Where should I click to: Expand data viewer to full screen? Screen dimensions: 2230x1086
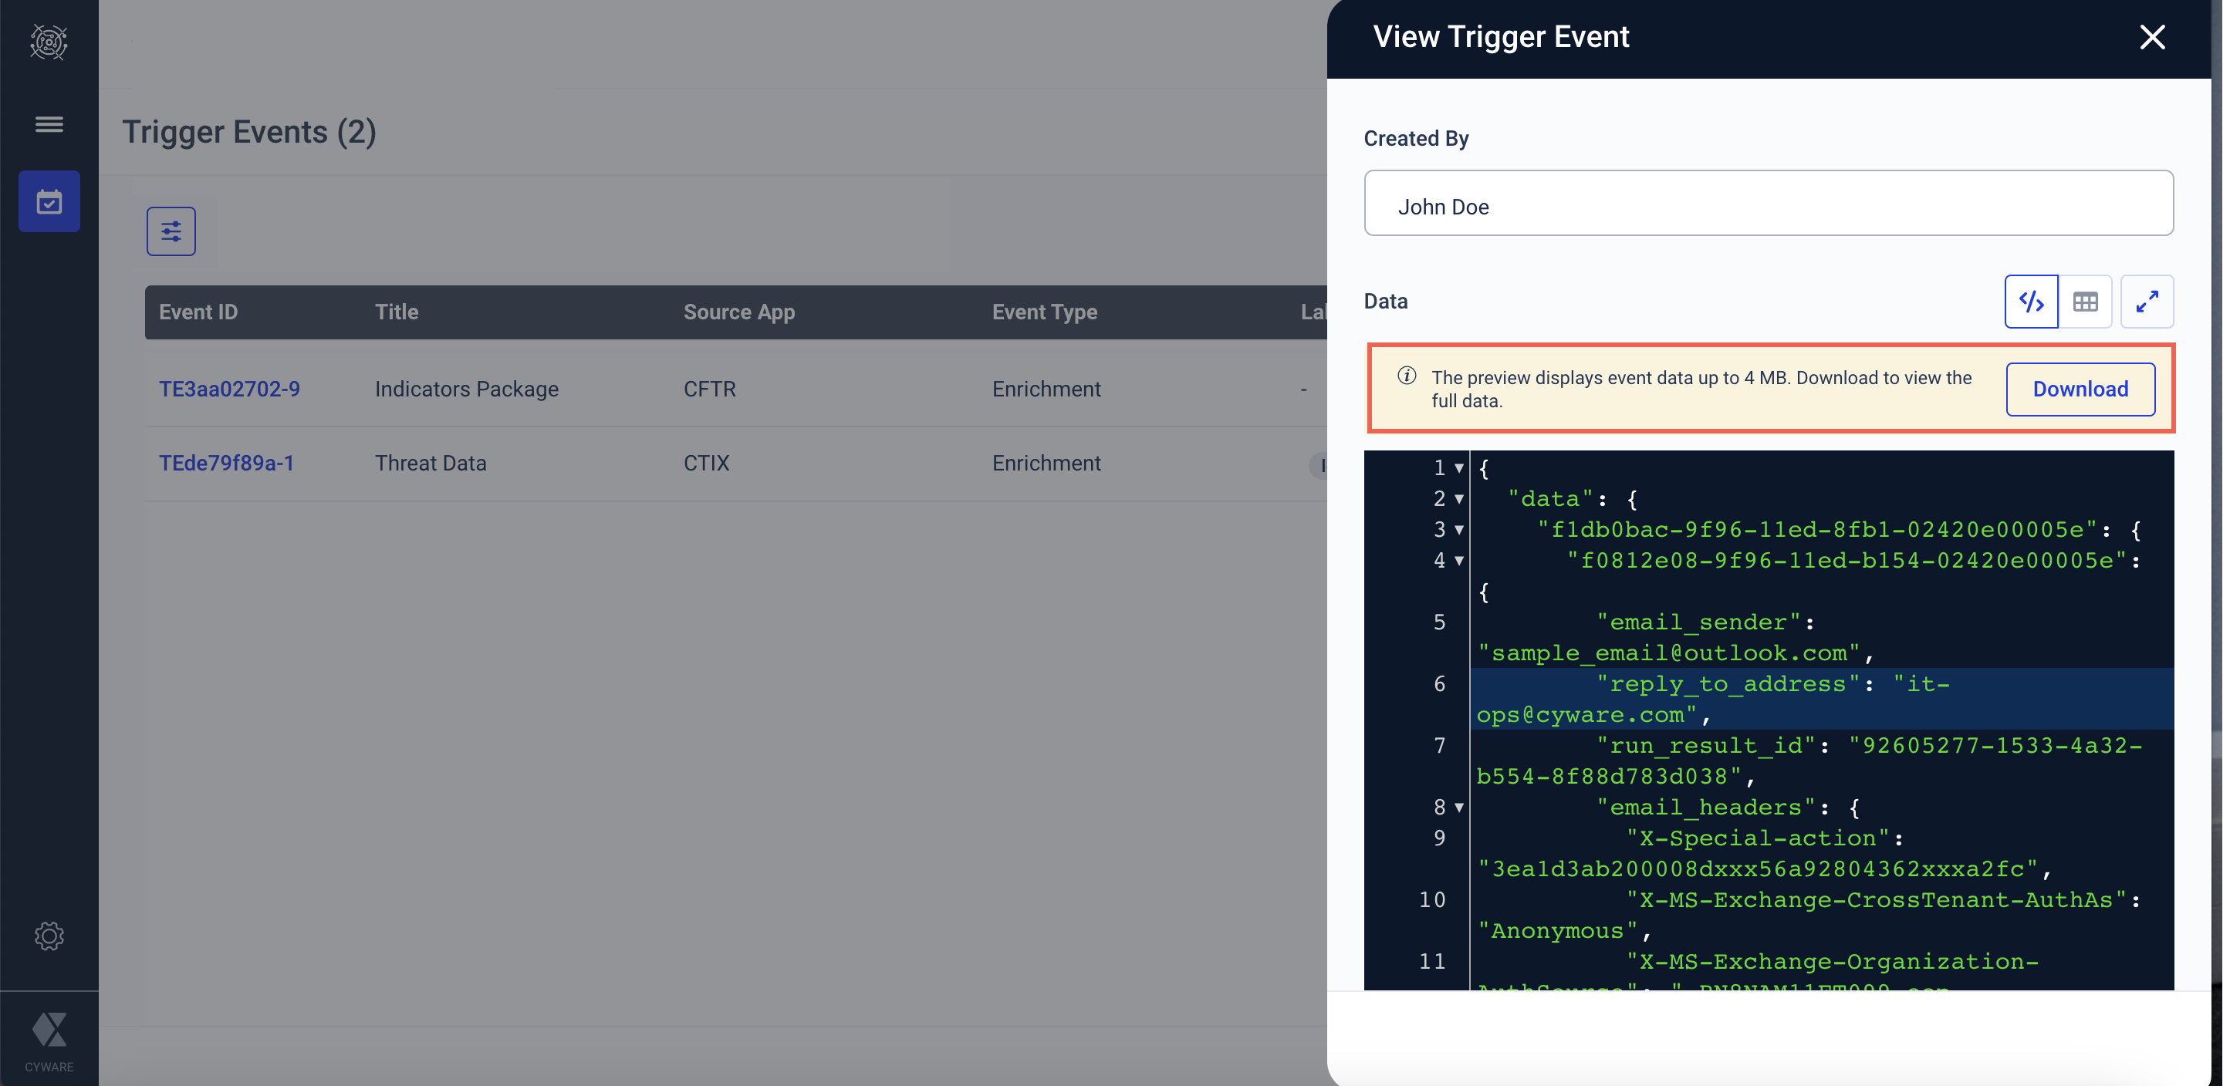[2146, 301]
